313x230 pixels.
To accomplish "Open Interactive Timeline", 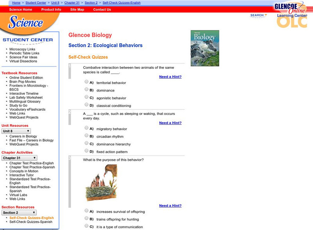I will [x=24, y=93].
